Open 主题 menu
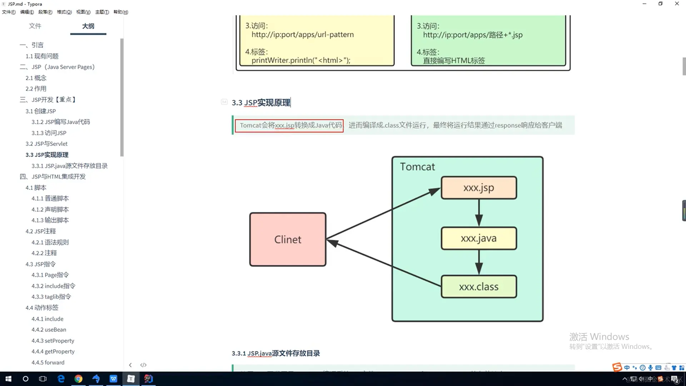686x386 pixels. pos(102,12)
